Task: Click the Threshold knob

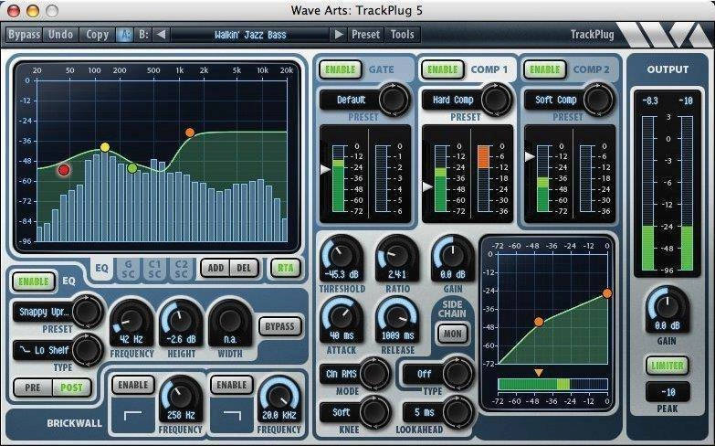Action: coord(342,256)
